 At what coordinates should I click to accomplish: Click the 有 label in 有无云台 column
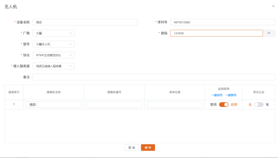pyautogui.click(x=267, y=105)
